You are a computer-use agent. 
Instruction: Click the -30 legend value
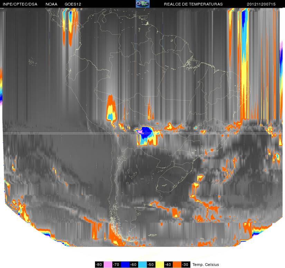(186, 265)
